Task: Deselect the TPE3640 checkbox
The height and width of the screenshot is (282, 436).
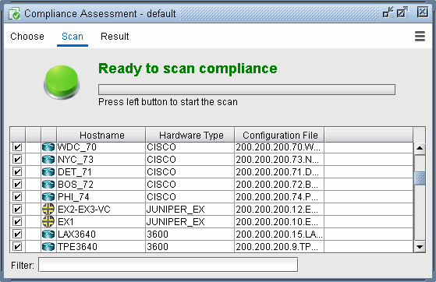Action: (17, 247)
